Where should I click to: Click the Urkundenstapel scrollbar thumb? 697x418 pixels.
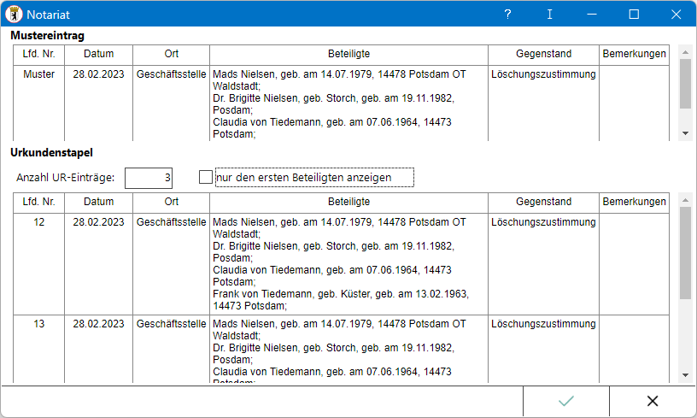(685, 253)
